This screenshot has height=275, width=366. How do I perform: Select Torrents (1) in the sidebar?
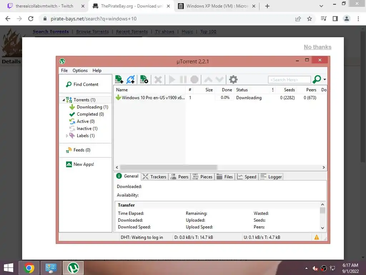84,100
